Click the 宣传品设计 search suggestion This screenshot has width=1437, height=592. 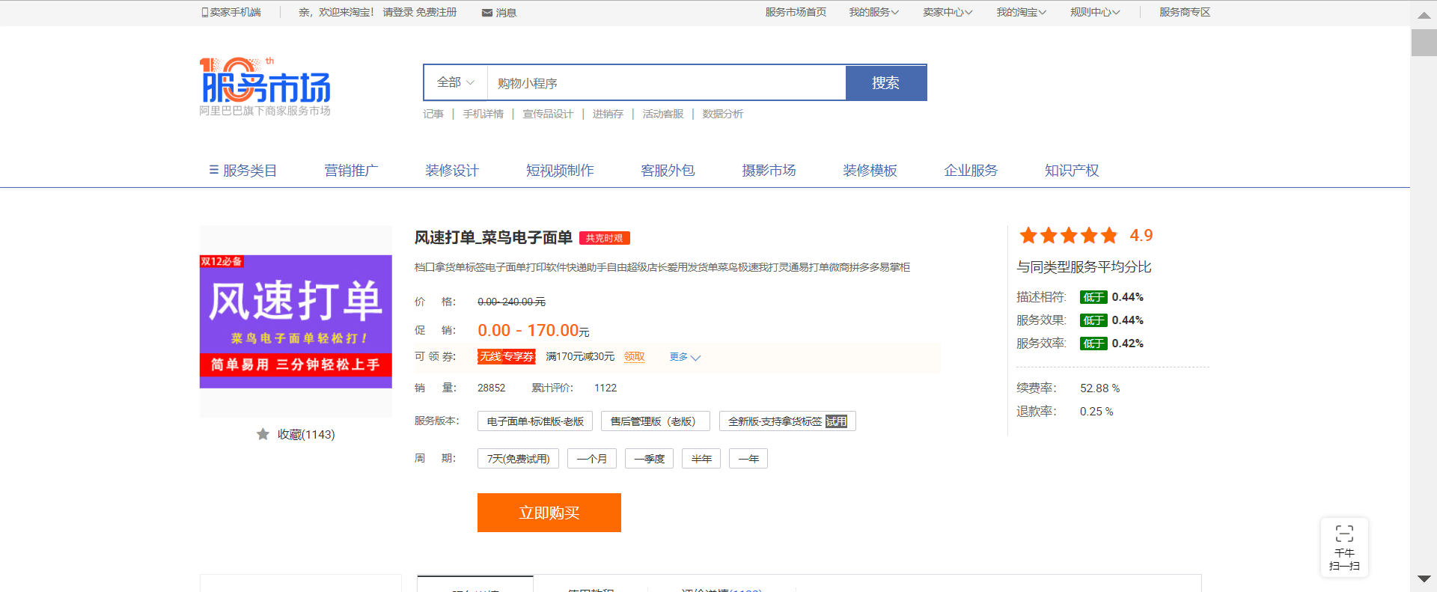pyautogui.click(x=548, y=114)
